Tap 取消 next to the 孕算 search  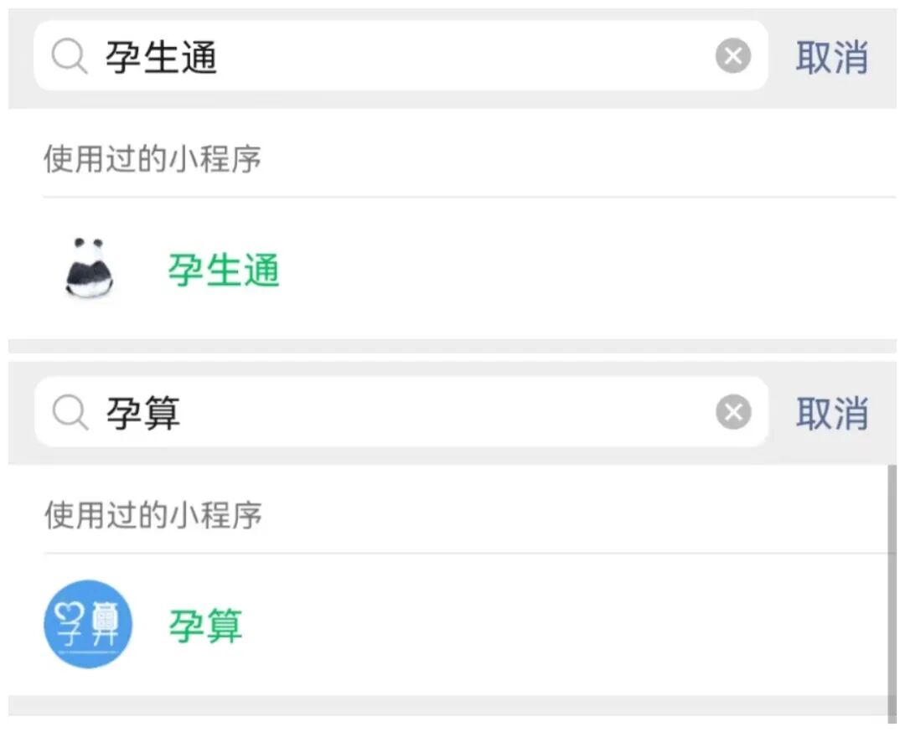click(x=831, y=413)
